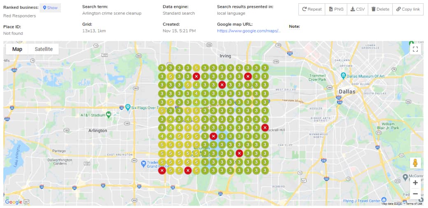Screen dimensions: 428x208
Task: Click the Six Flags Over Texas marker
Action: tap(128, 107)
